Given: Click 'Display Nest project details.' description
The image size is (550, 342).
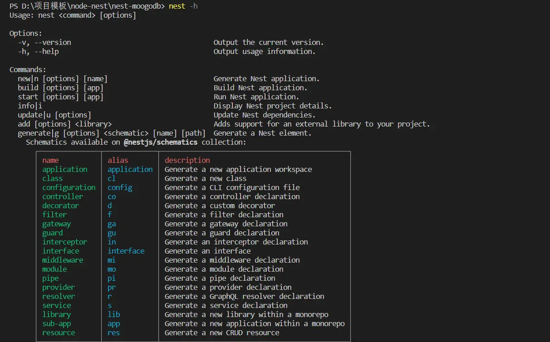Looking at the screenshot, I should pyautogui.click(x=273, y=106).
